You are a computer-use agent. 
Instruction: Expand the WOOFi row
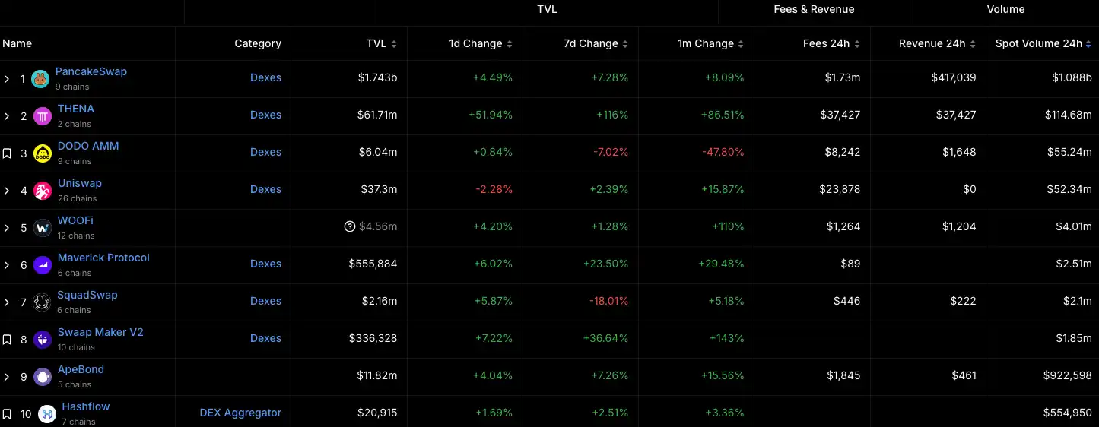tap(7, 227)
